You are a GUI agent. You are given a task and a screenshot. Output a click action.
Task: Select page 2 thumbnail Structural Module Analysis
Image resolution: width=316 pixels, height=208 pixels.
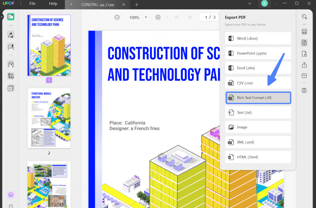tap(49, 118)
